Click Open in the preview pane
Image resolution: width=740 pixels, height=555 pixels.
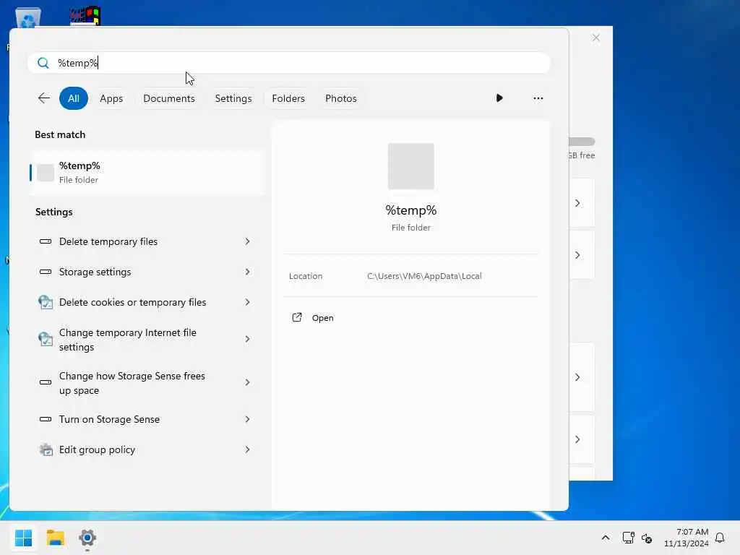(323, 318)
